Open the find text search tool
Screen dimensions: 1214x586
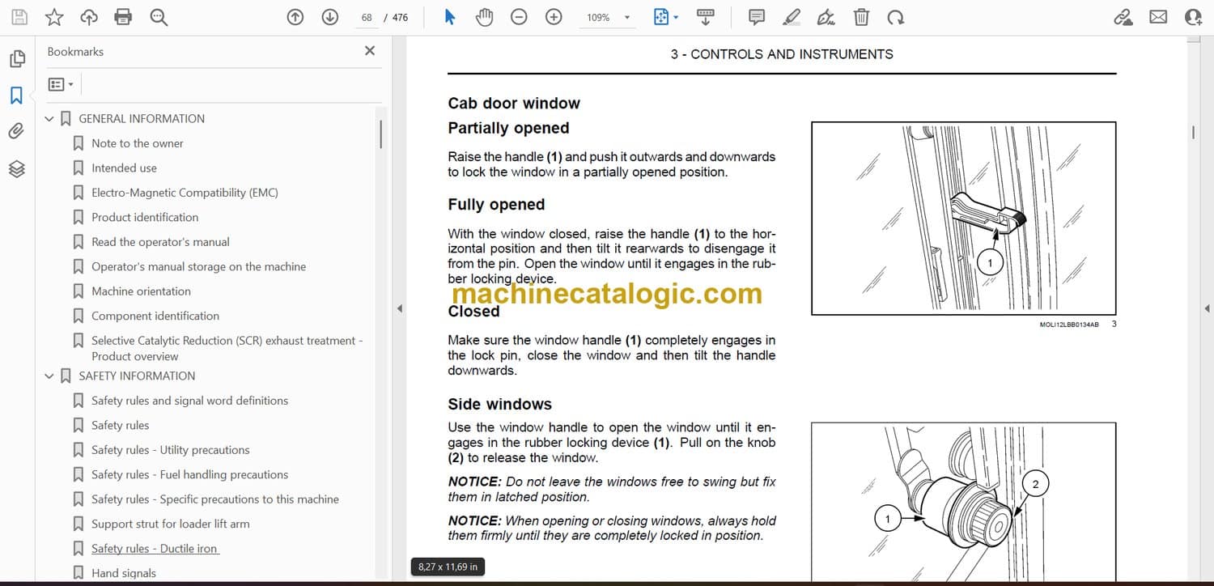[x=159, y=17]
